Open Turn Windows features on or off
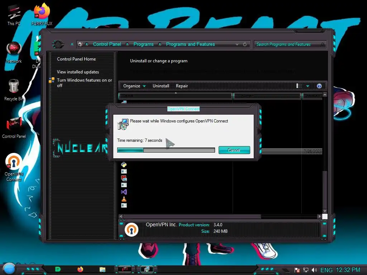The width and height of the screenshot is (367, 275). coord(84,83)
